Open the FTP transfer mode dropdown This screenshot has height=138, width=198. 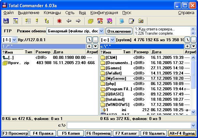coord(101,31)
